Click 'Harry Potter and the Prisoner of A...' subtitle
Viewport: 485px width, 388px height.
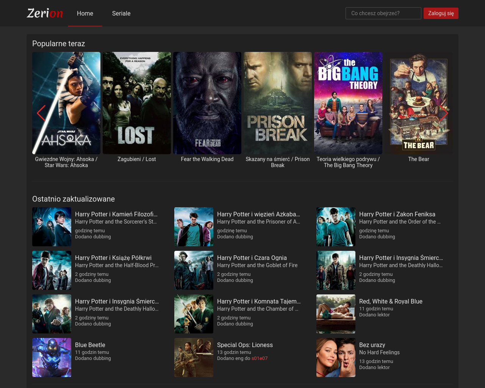(258, 222)
